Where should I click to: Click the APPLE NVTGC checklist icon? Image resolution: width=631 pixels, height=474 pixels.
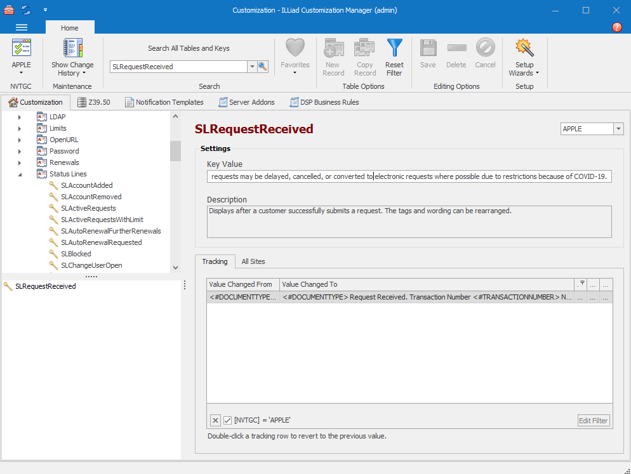21,49
